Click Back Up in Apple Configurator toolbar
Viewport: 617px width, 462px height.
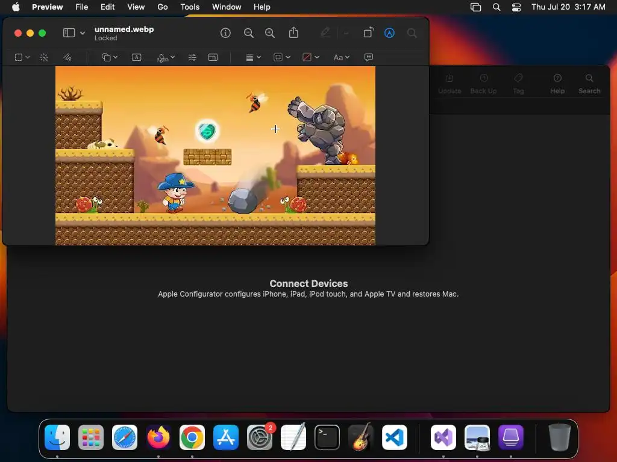coord(484,84)
